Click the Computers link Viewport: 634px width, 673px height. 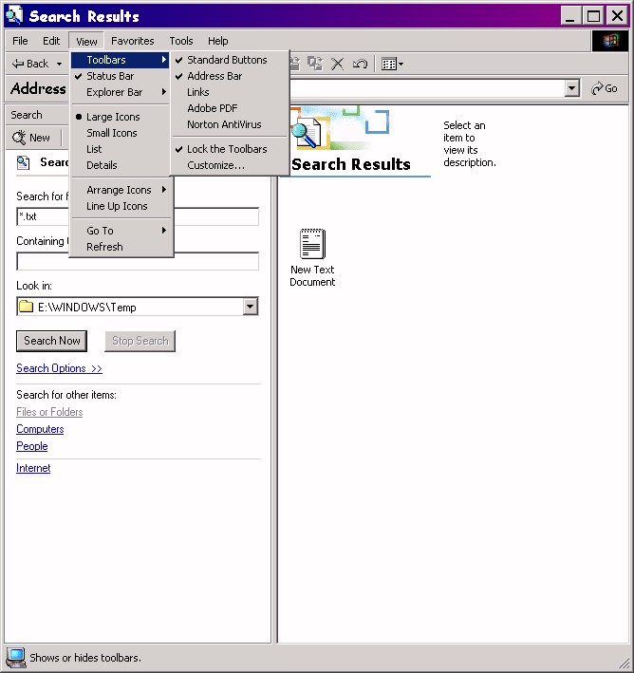coord(40,429)
